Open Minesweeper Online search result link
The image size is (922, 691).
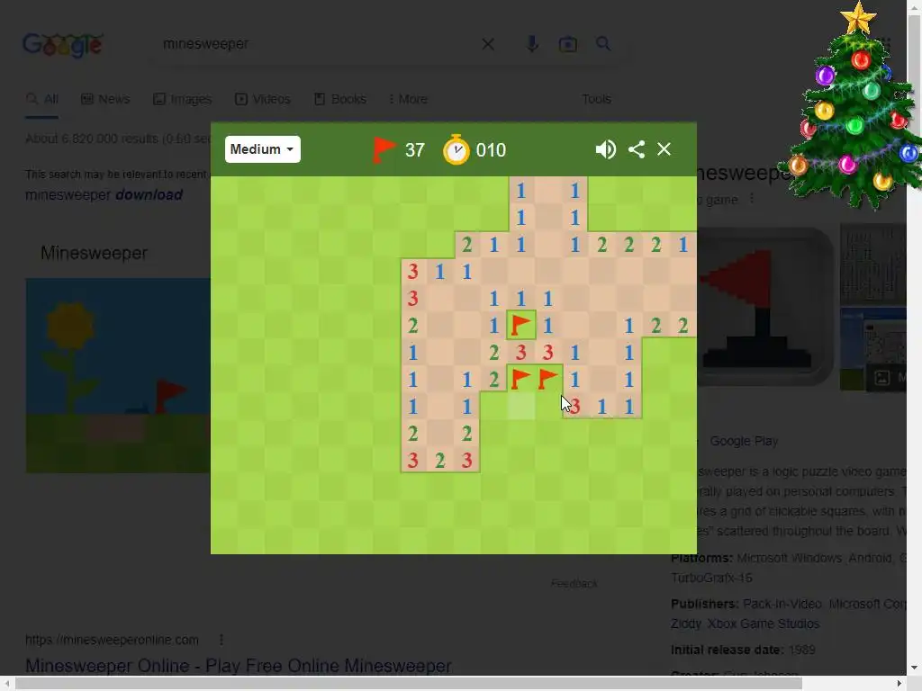click(x=238, y=666)
